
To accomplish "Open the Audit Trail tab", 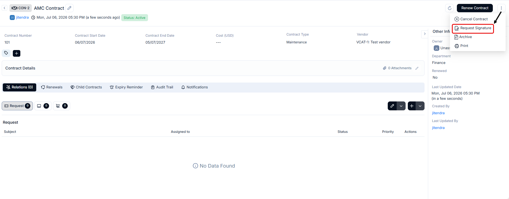I will coord(162,87).
